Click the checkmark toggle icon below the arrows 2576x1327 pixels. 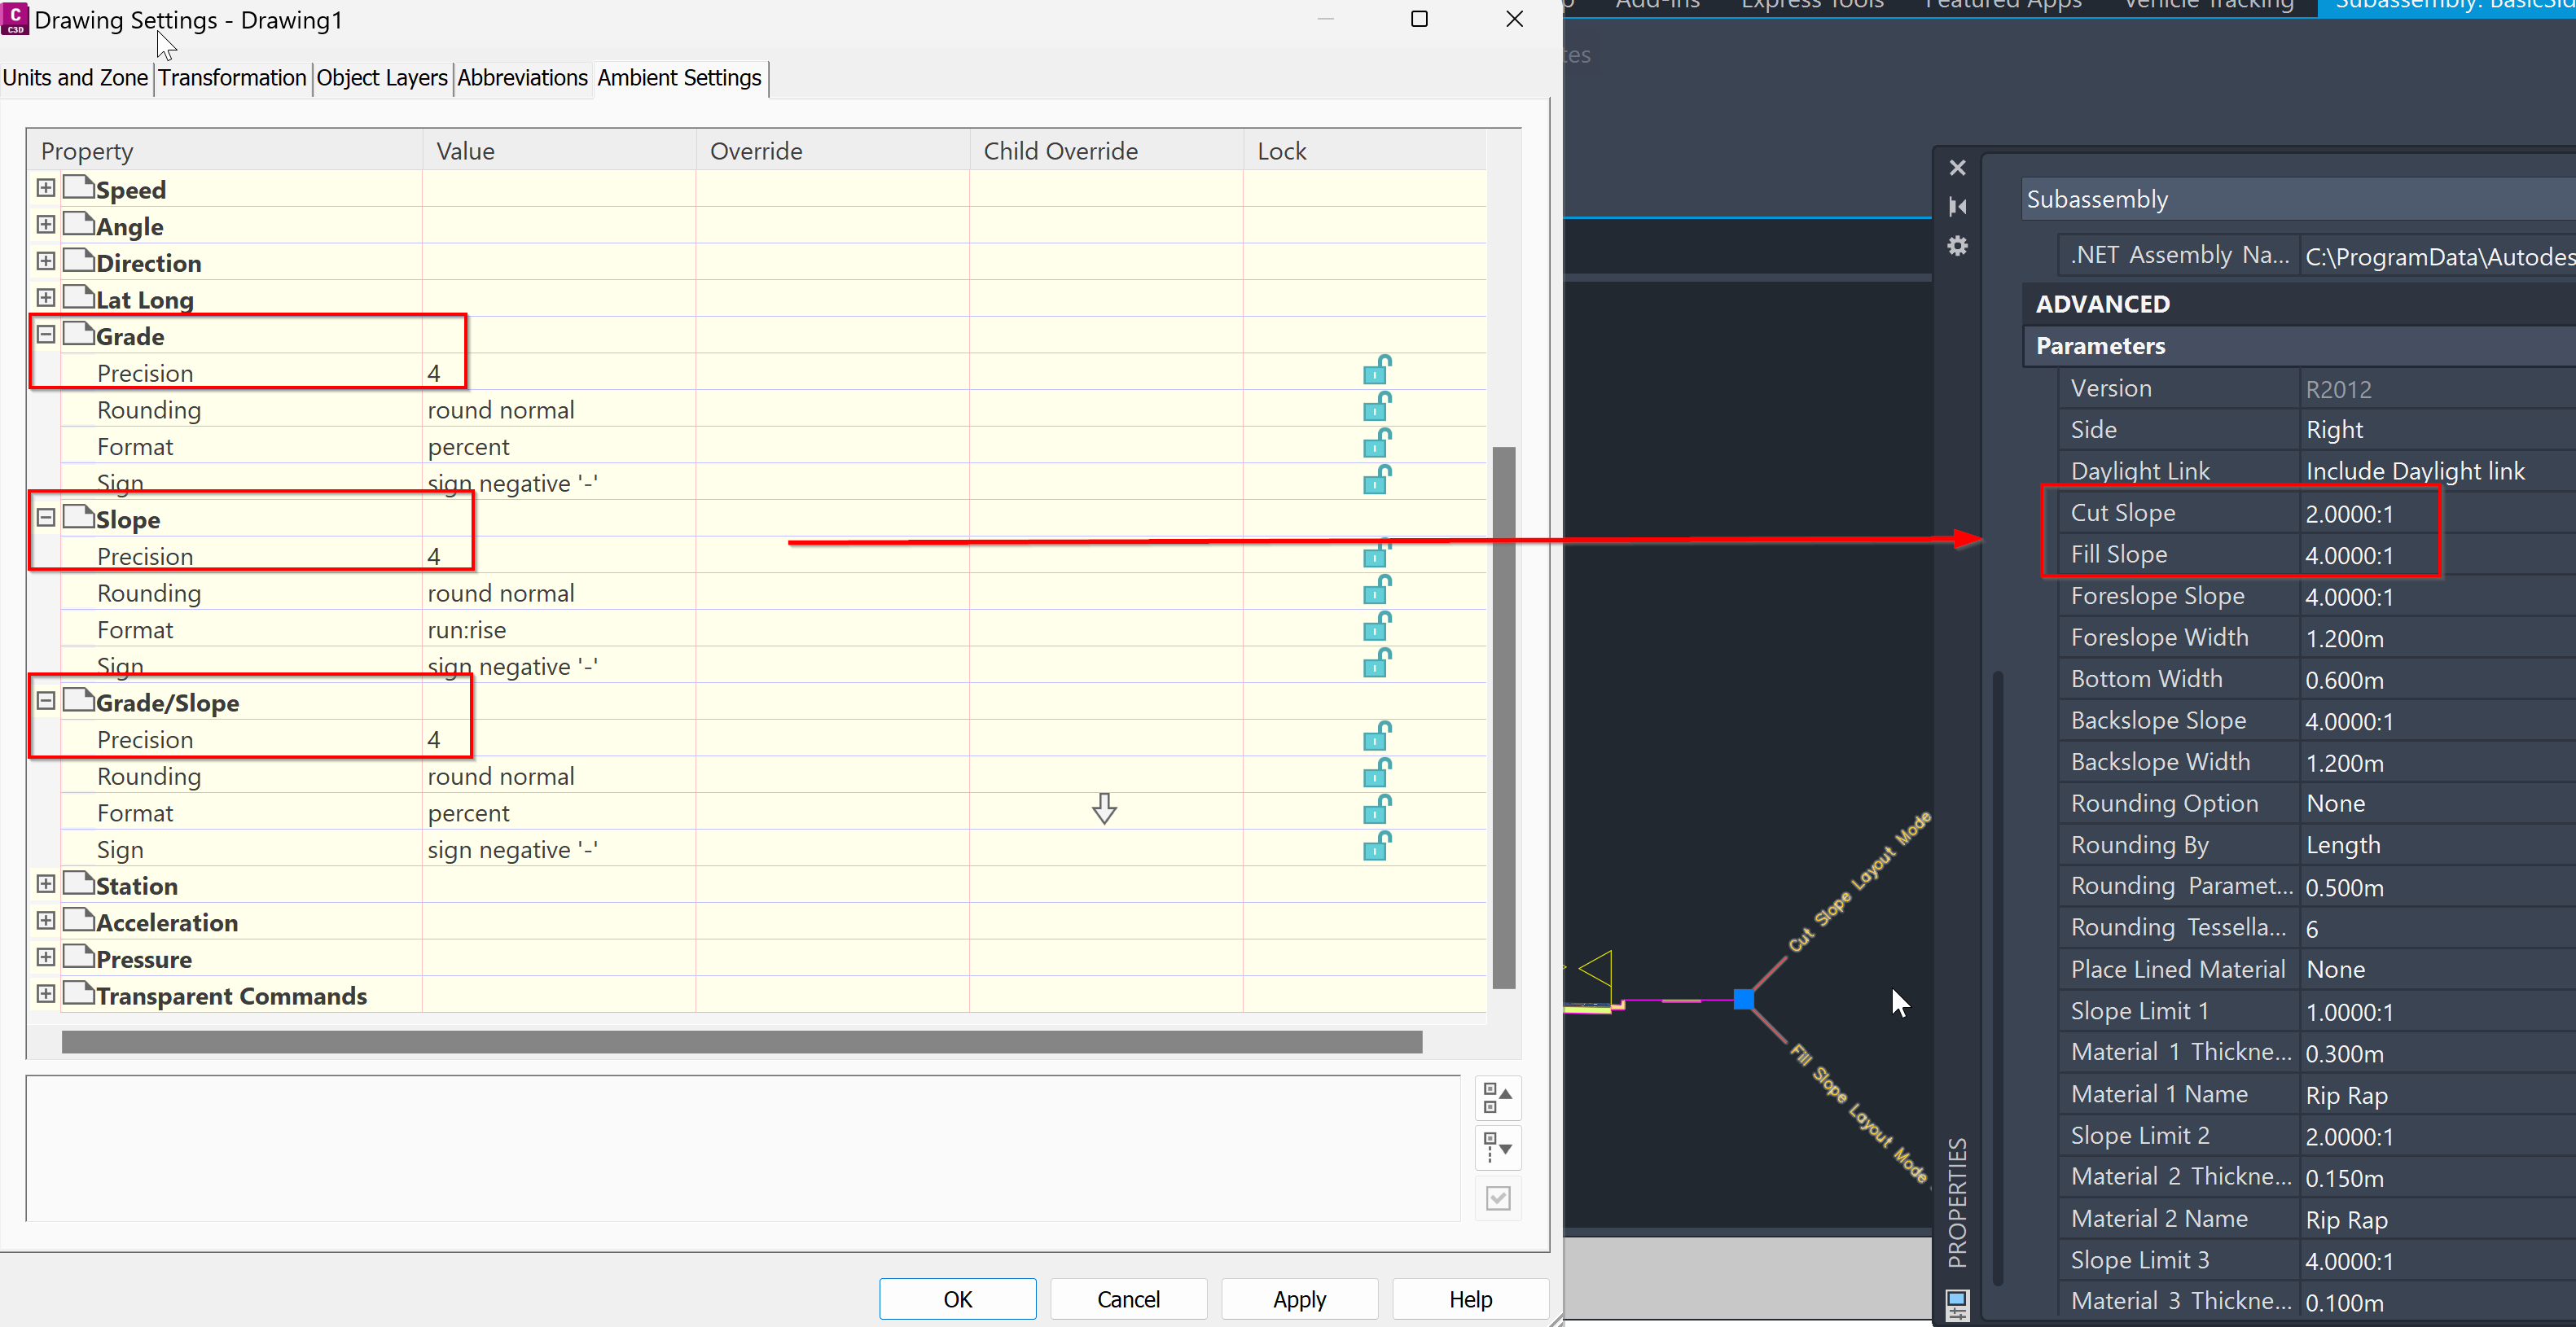(1497, 1197)
